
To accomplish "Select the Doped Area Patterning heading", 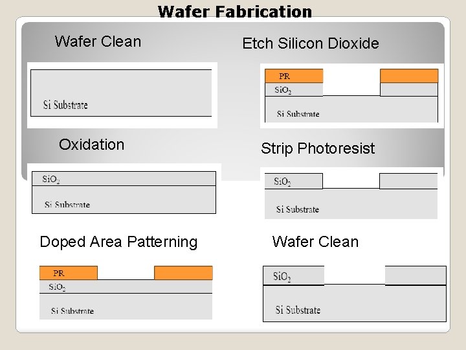I will [118, 242].
